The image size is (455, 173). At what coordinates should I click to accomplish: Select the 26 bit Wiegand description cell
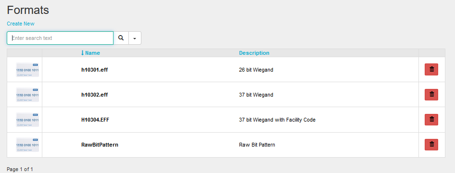256,70
